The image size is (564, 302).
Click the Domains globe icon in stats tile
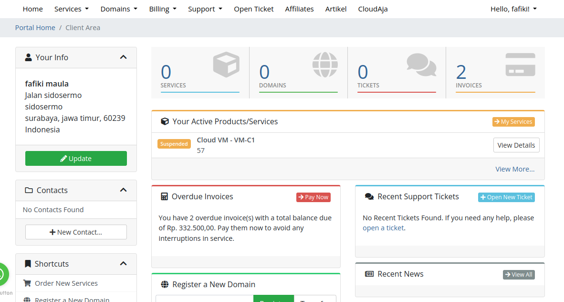tap(325, 65)
